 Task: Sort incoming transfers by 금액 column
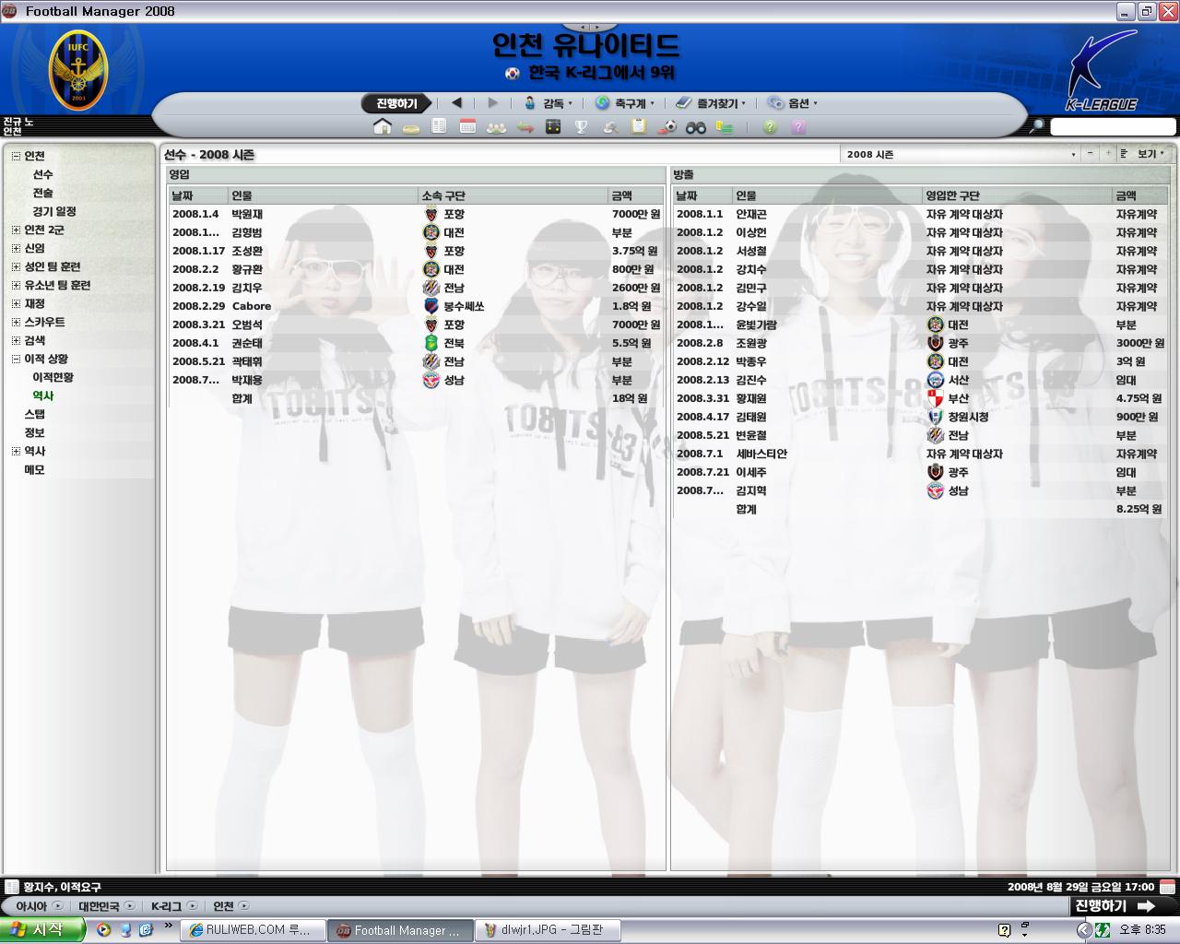(634, 195)
